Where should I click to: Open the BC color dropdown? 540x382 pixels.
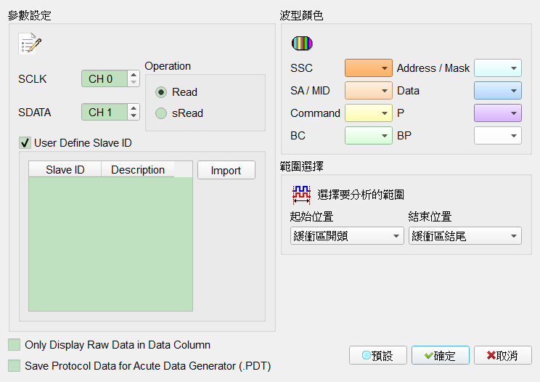click(x=369, y=135)
